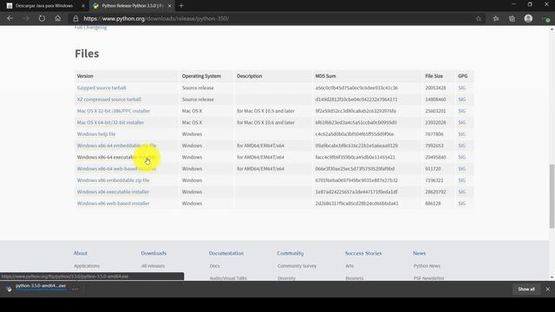Open Community Survey footer link
This screenshot has height=312, width=555.
pyautogui.click(x=297, y=266)
